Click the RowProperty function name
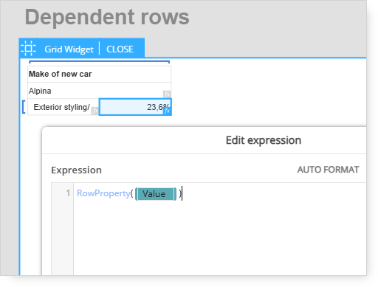Image resolution: width=378 pixels, height=287 pixels. [x=103, y=193]
